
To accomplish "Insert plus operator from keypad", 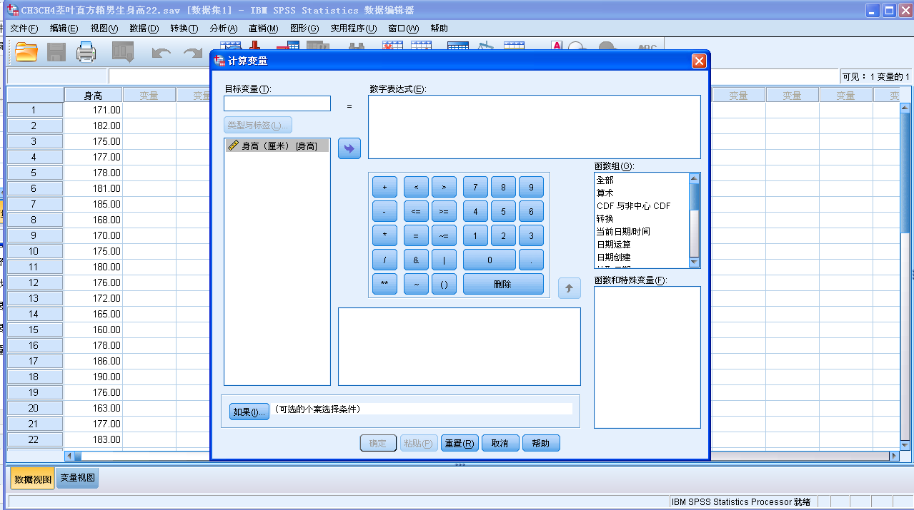I will point(384,188).
